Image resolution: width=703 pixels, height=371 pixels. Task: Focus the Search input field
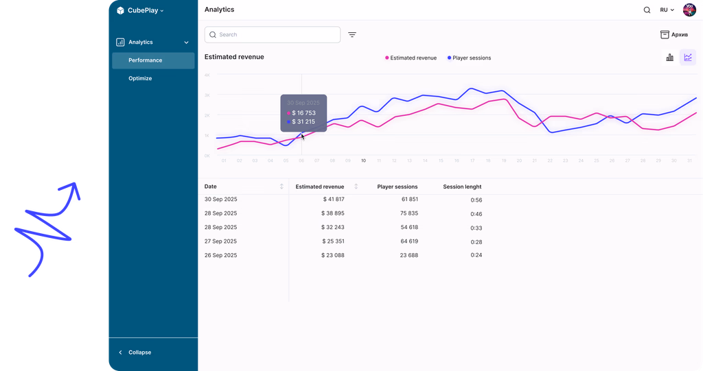(x=273, y=34)
